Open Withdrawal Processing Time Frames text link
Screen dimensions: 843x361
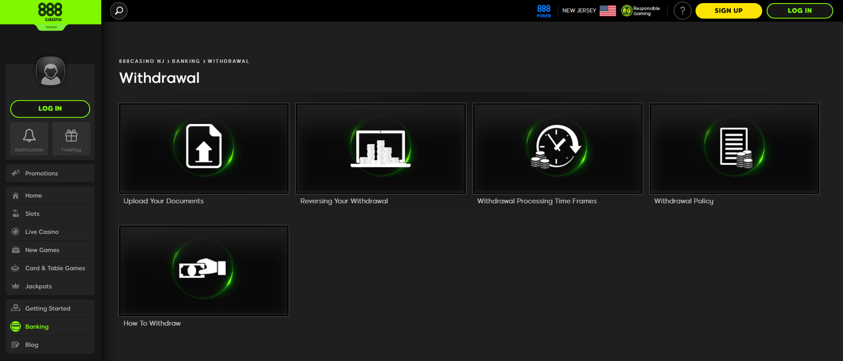click(537, 201)
